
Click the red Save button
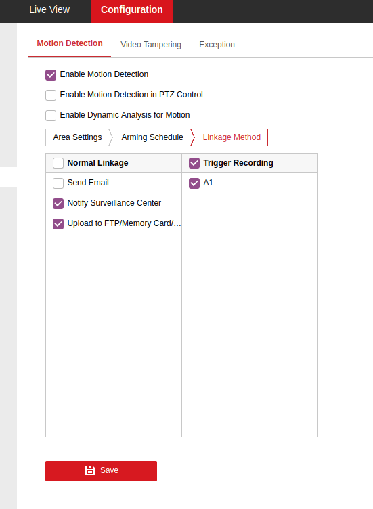pos(101,470)
